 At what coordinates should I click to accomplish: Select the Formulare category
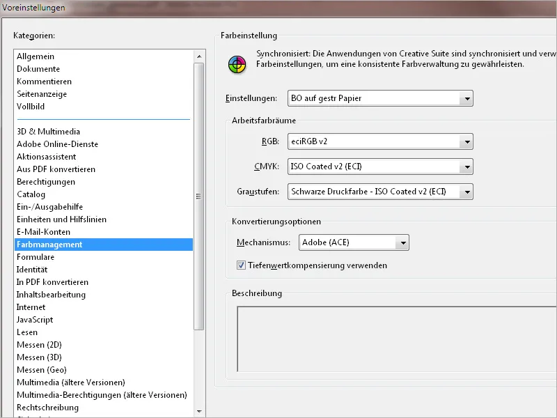104,257
